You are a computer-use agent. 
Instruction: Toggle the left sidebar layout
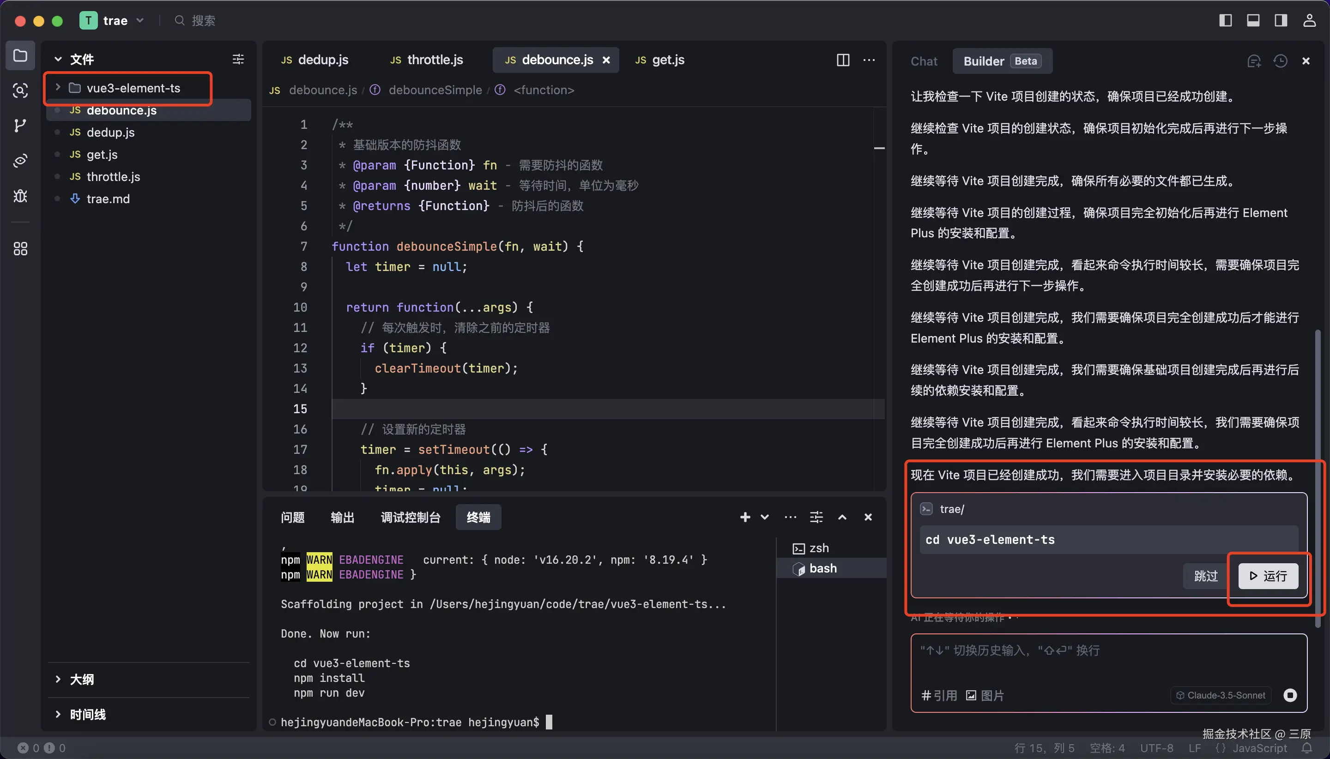(1225, 20)
